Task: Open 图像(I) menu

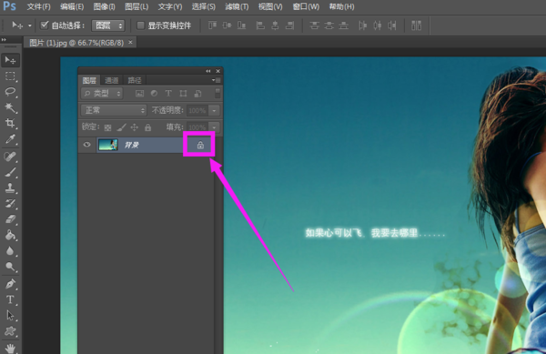Action: pyautogui.click(x=104, y=6)
